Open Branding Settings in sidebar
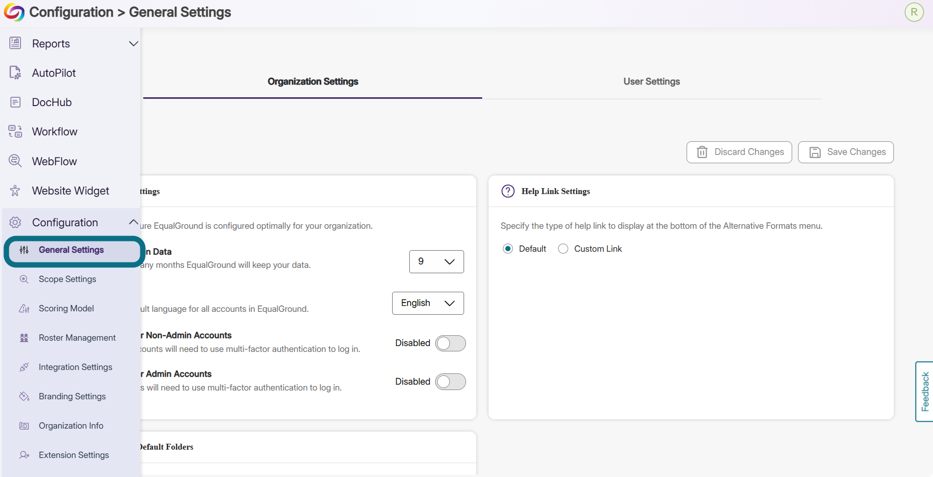Screen dimensions: 933x477 point(71,396)
